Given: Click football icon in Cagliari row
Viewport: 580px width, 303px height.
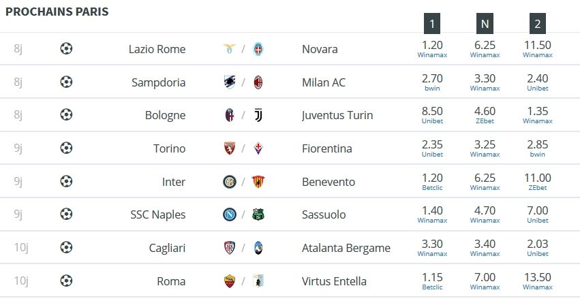Looking at the screenshot, I should pos(66,247).
